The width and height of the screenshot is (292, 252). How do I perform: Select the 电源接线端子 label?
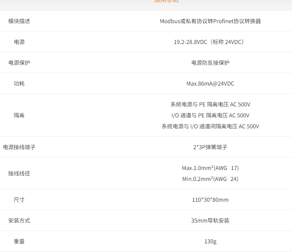19,147
